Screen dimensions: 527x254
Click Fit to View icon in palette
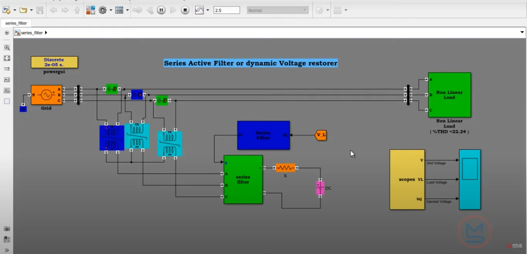coord(7,58)
